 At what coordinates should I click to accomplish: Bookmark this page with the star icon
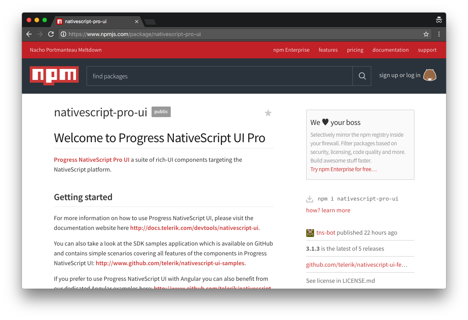pos(426,34)
